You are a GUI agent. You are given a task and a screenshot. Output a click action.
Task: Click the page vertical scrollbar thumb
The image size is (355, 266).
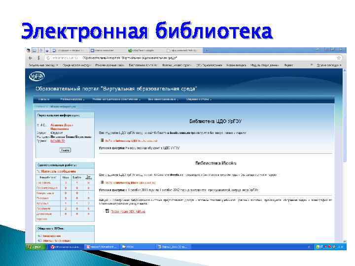pyautogui.click(x=345, y=116)
